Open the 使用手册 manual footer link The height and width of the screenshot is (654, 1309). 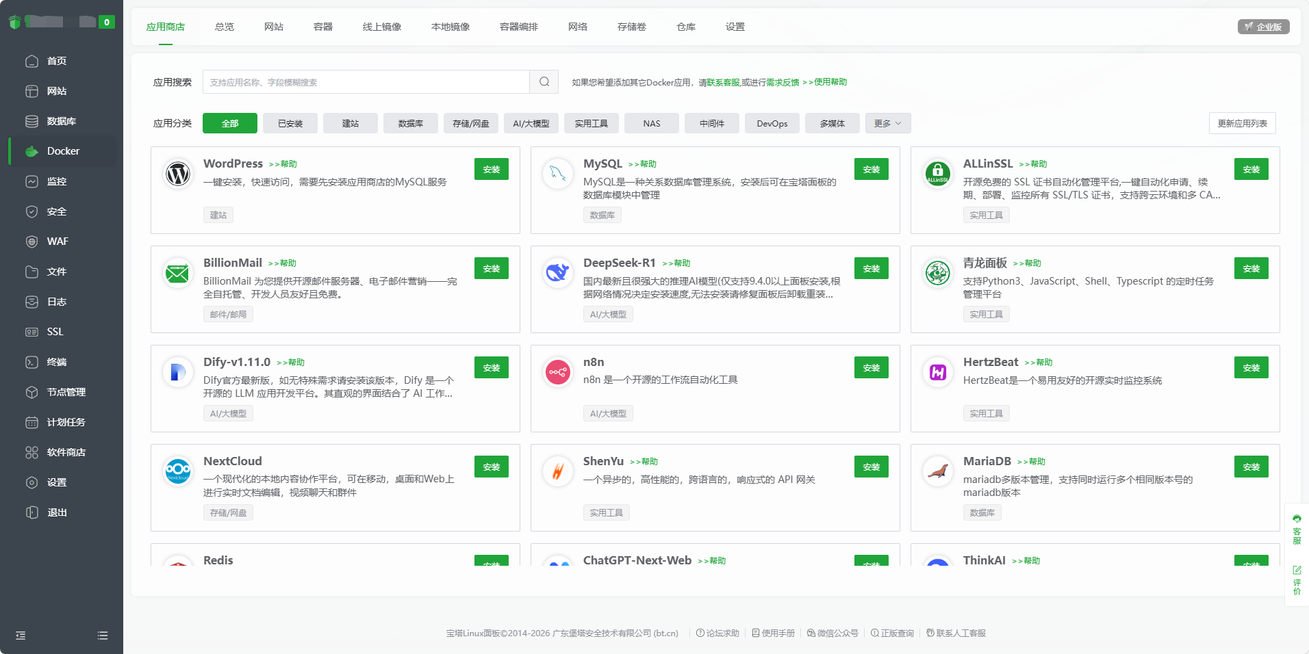tap(774, 633)
